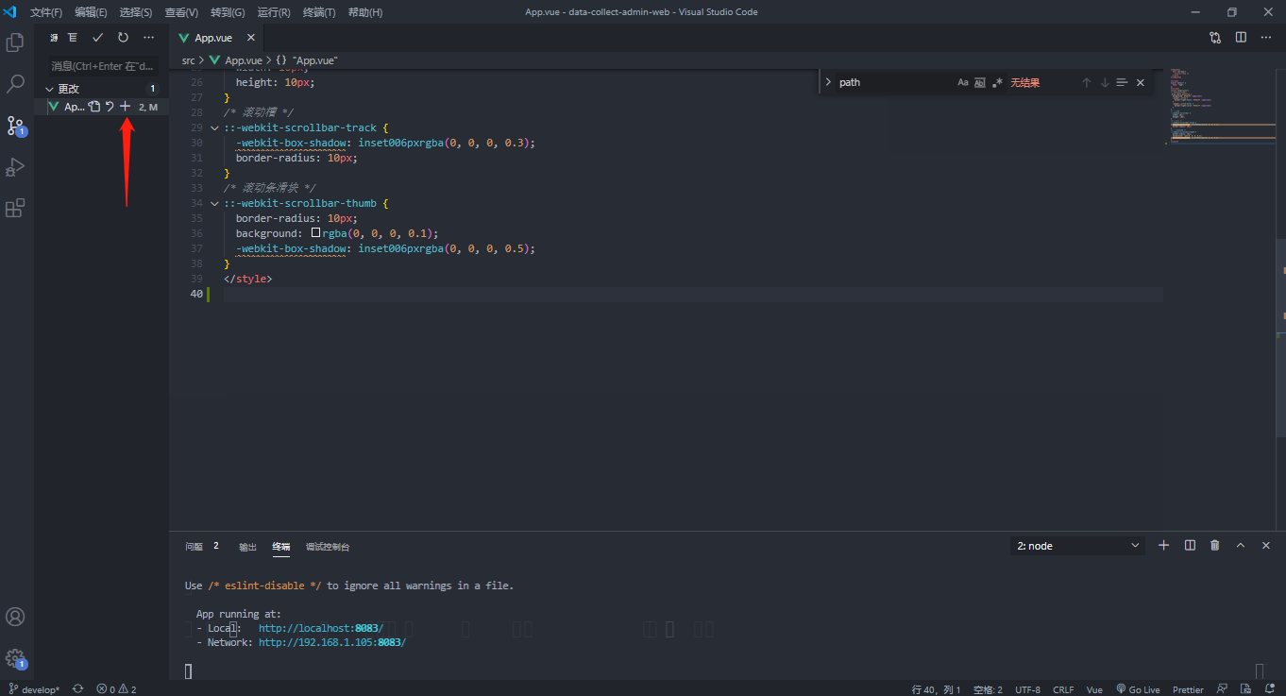Change Vue language mode in status bar
This screenshot has width=1286, height=696.
coord(1094,689)
